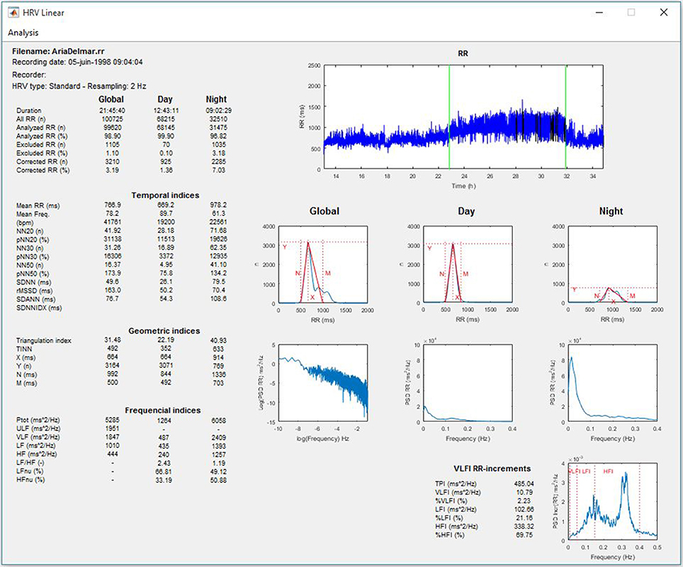Minimize the HRV Linear window

(x=599, y=13)
